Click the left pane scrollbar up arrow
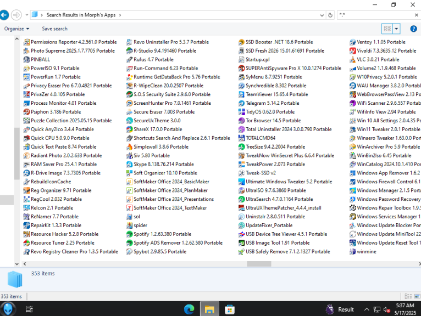The width and height of the screenshot is (421, 316). pos(17,39)
